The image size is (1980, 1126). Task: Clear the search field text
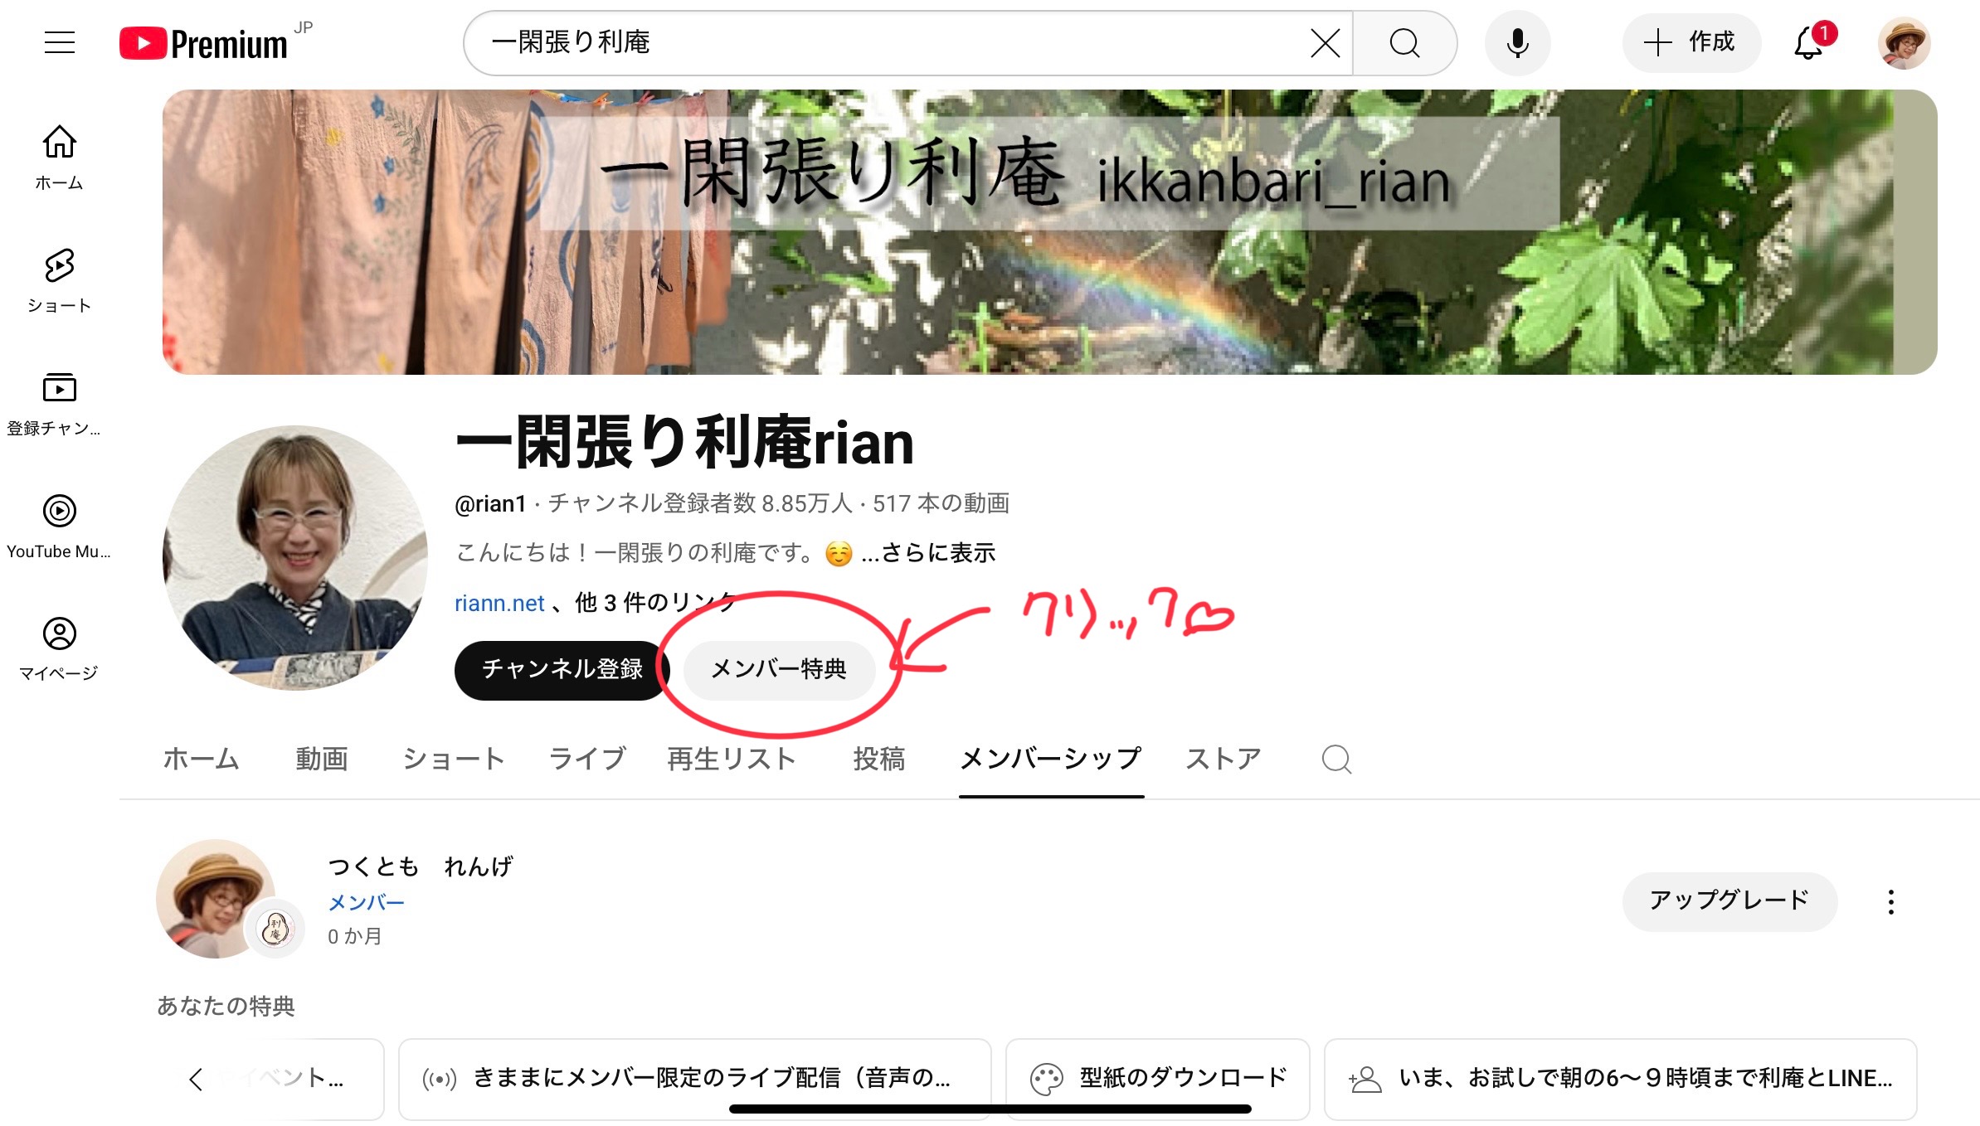pyautogui.click(x=1325, y=43)
